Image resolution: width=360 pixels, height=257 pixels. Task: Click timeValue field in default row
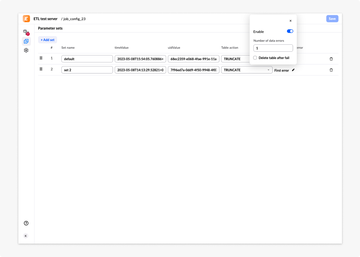pos(140,59)
